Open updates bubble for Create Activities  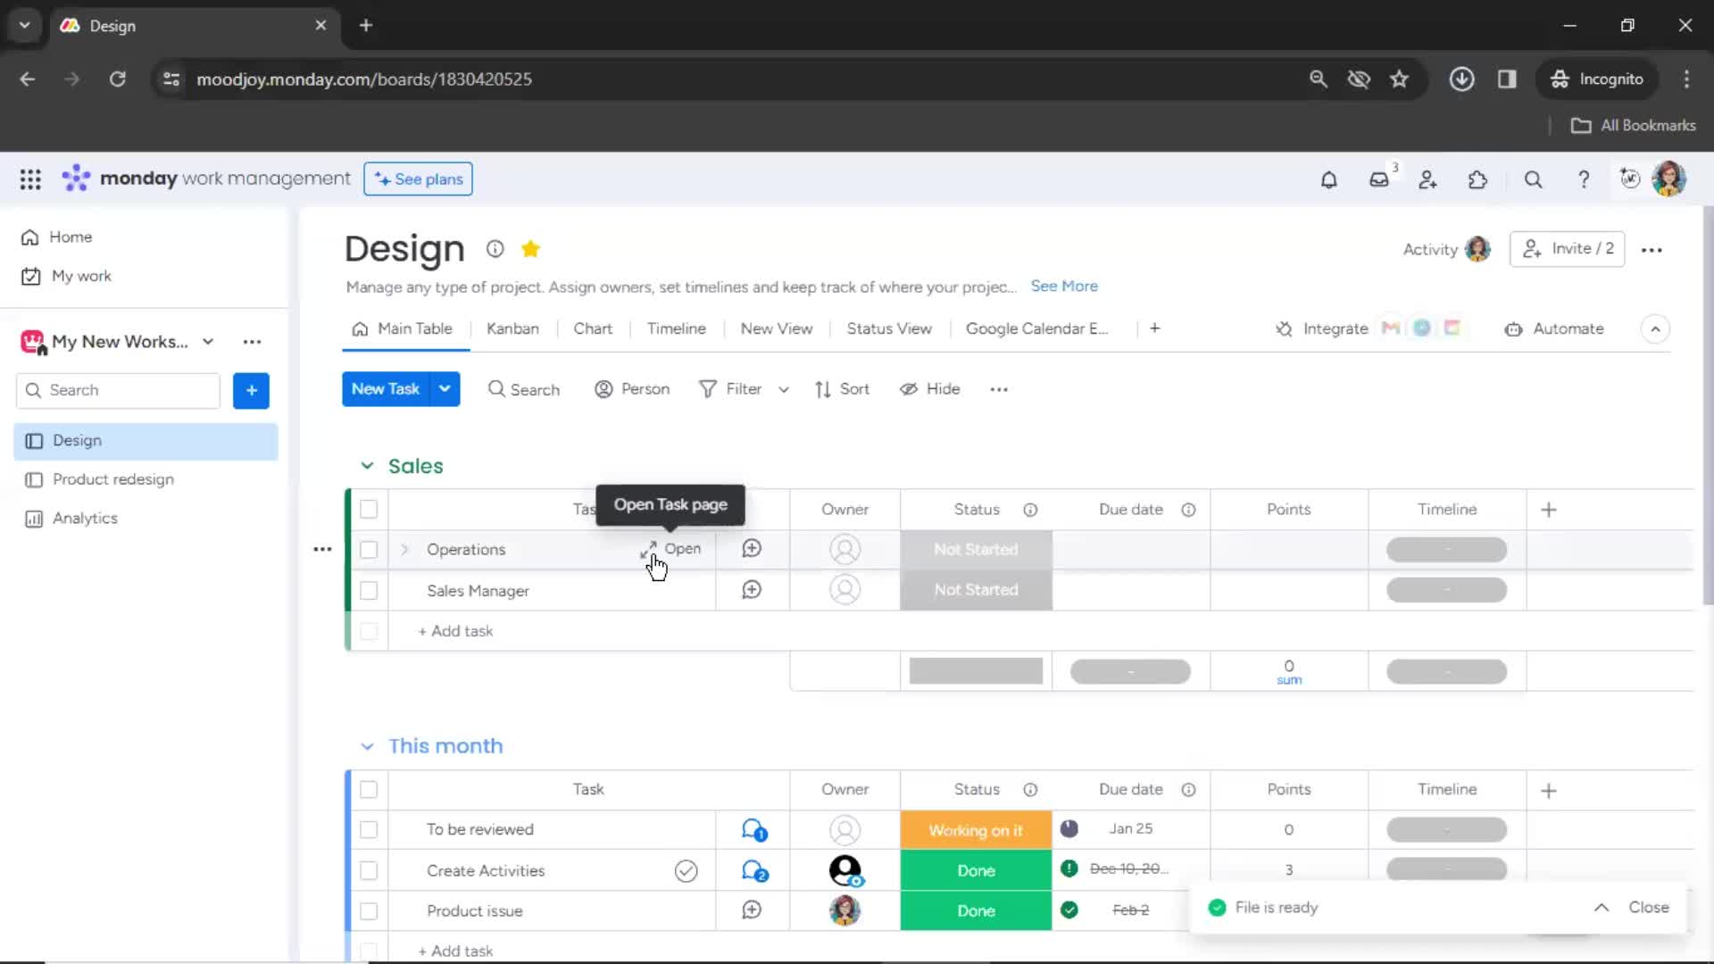tap(753, 871)
